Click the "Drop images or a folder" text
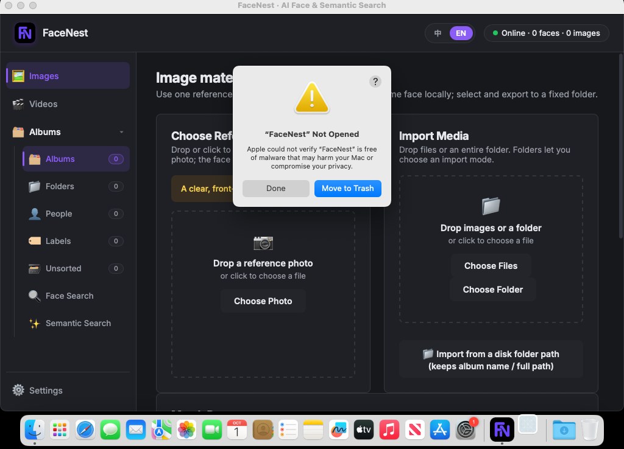The image size is (624, 449). pos(491,228)
